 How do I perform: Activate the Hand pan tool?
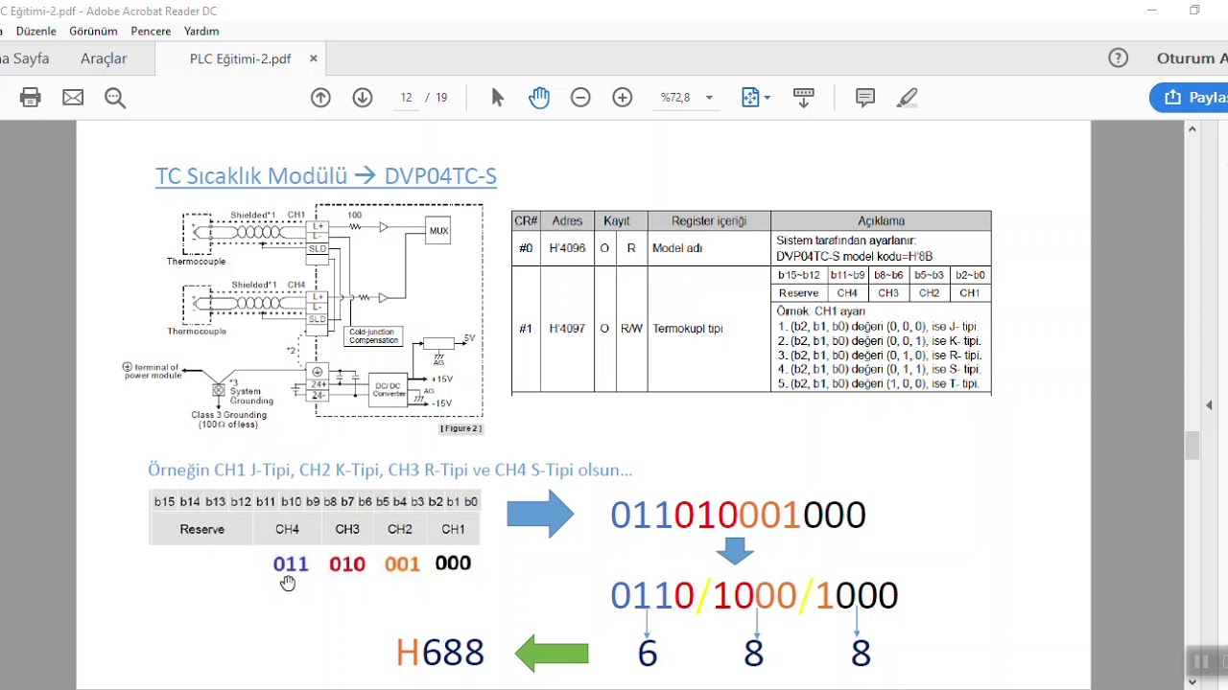click(x=539, y=97)
